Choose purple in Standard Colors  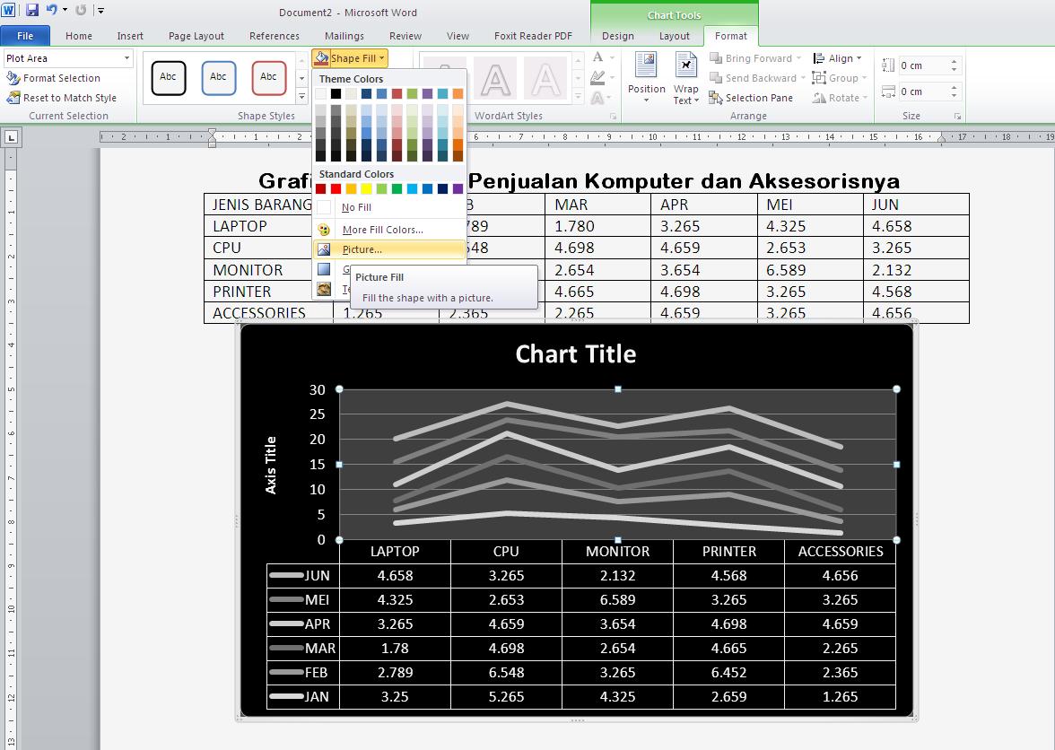click(x=458, y=189)
